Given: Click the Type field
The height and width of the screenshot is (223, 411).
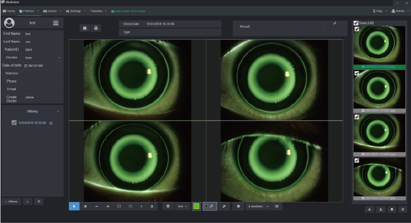Looking at the screenshot, I should point(170,32).
